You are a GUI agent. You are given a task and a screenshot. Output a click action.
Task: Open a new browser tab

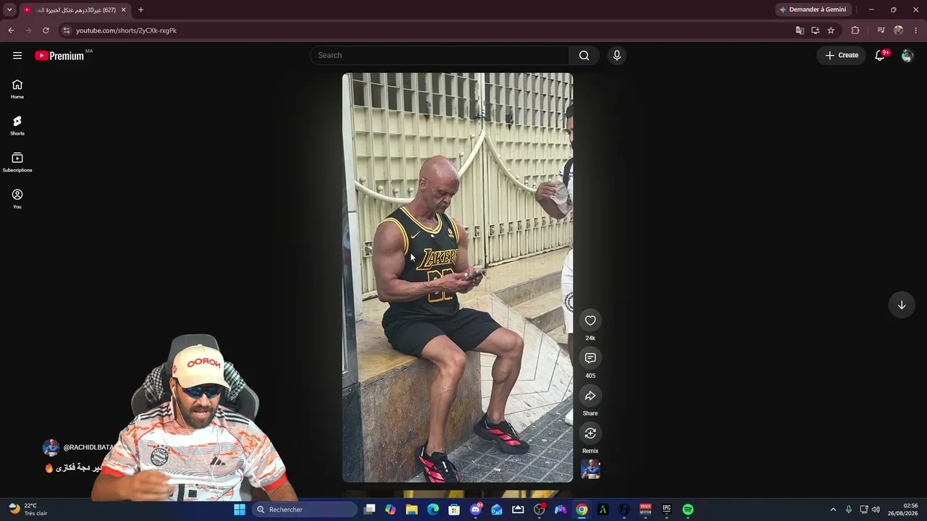pos(140,10)
